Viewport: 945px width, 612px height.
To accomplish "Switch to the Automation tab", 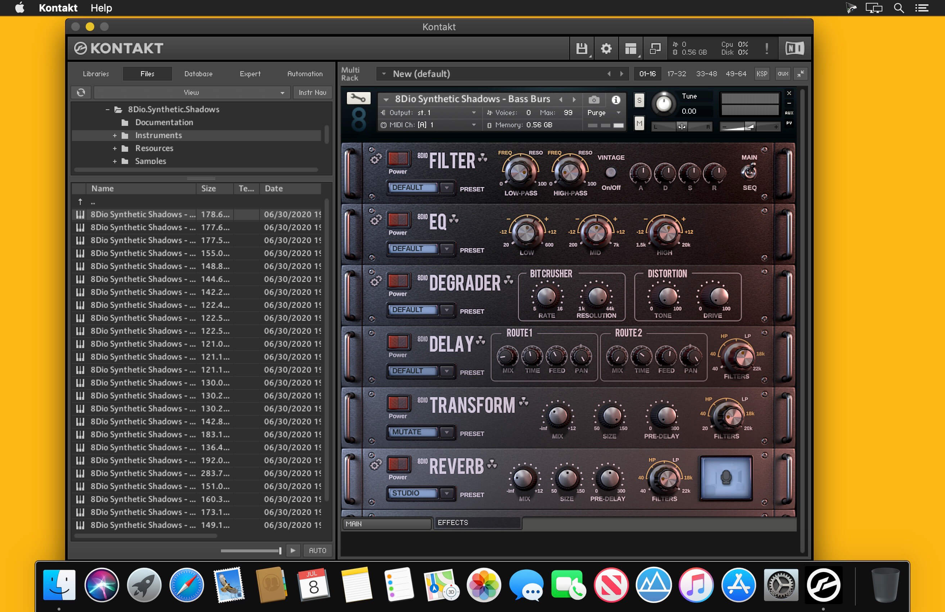I will click(304, 74).
